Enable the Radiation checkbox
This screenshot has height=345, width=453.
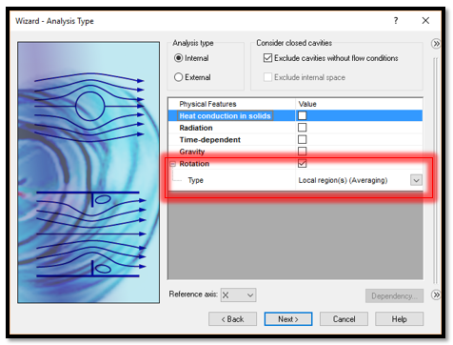[x=303, y=128]
